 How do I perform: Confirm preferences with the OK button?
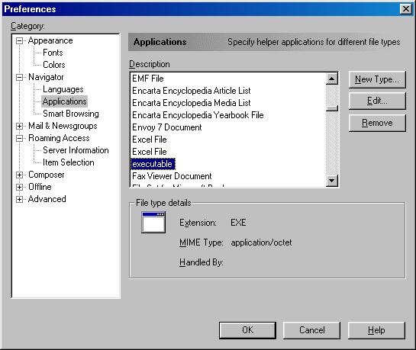point(247,330)
